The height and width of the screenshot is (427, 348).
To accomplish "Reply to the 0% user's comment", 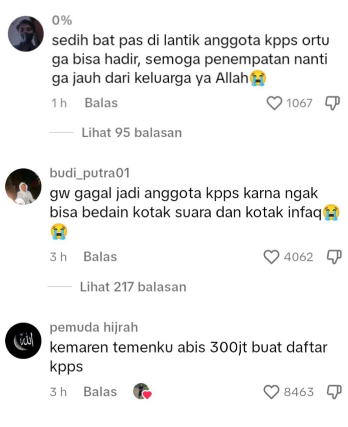I will point(101,103).
